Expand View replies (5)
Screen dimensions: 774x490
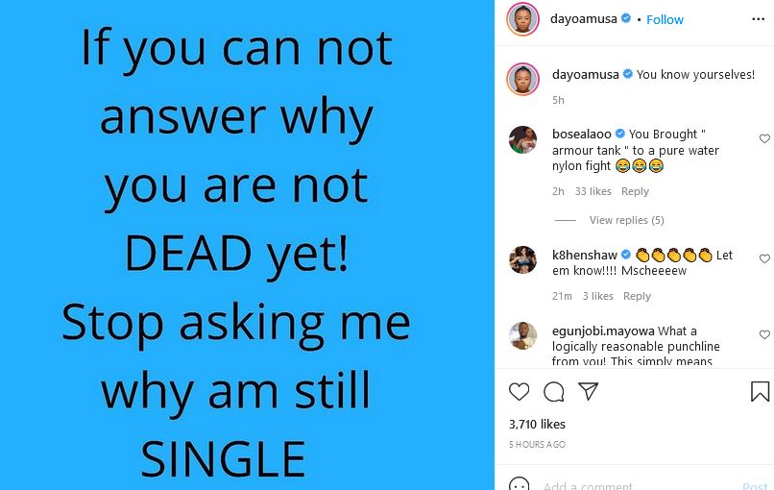626,220
